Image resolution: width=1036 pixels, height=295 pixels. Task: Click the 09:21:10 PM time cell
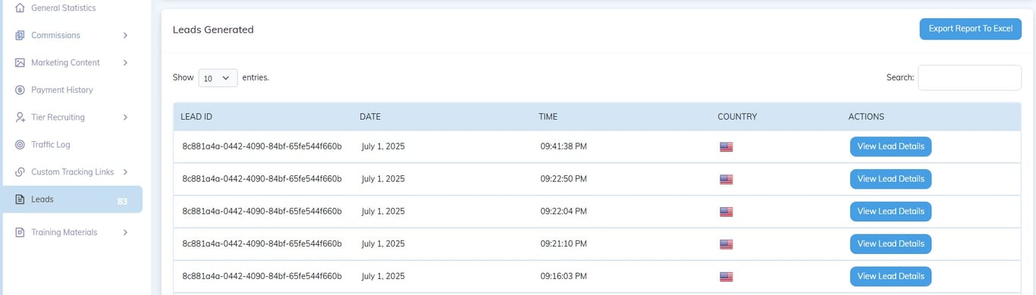point(564,244)
